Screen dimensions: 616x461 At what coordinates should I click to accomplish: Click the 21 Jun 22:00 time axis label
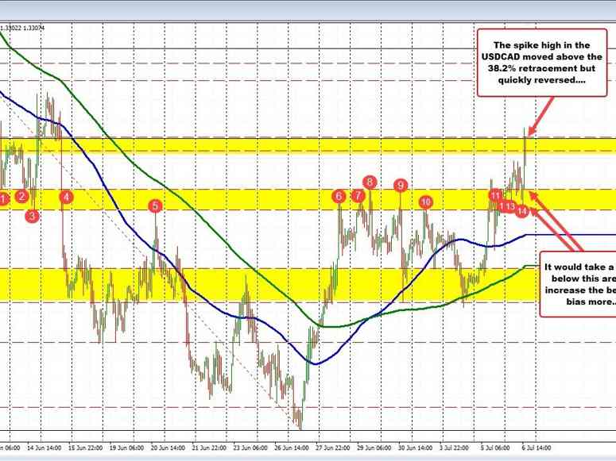tap(209, 448)
